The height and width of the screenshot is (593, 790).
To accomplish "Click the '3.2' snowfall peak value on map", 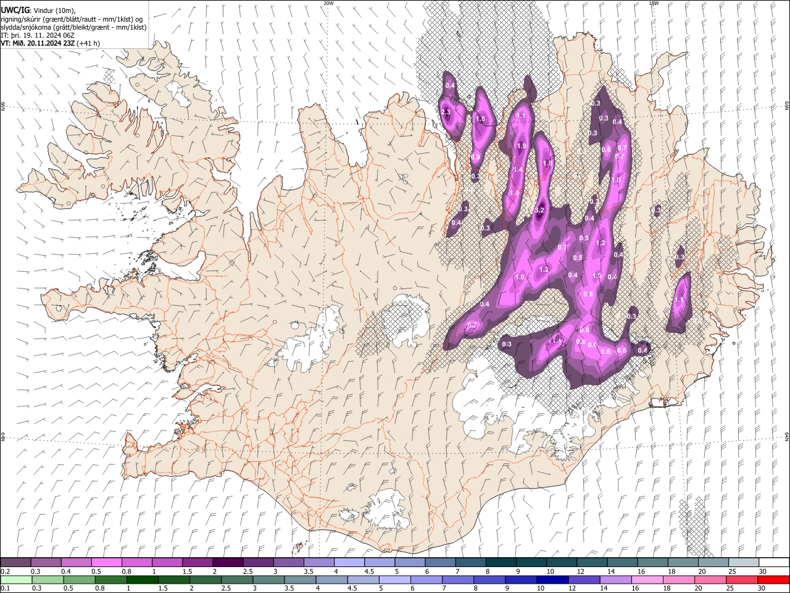I will coord(539,211).
